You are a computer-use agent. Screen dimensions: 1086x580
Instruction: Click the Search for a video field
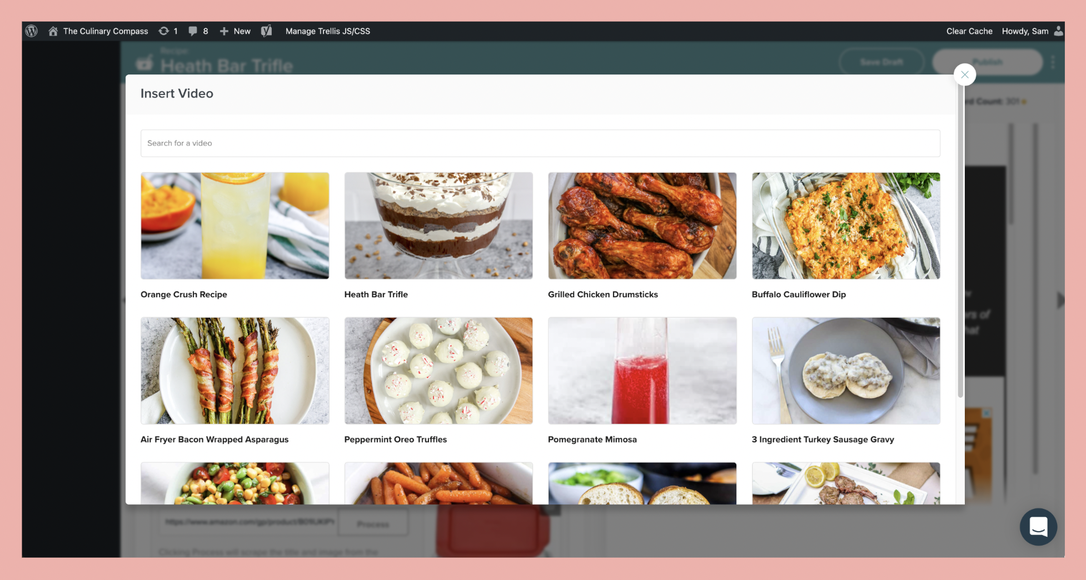[x=540, y=143]
